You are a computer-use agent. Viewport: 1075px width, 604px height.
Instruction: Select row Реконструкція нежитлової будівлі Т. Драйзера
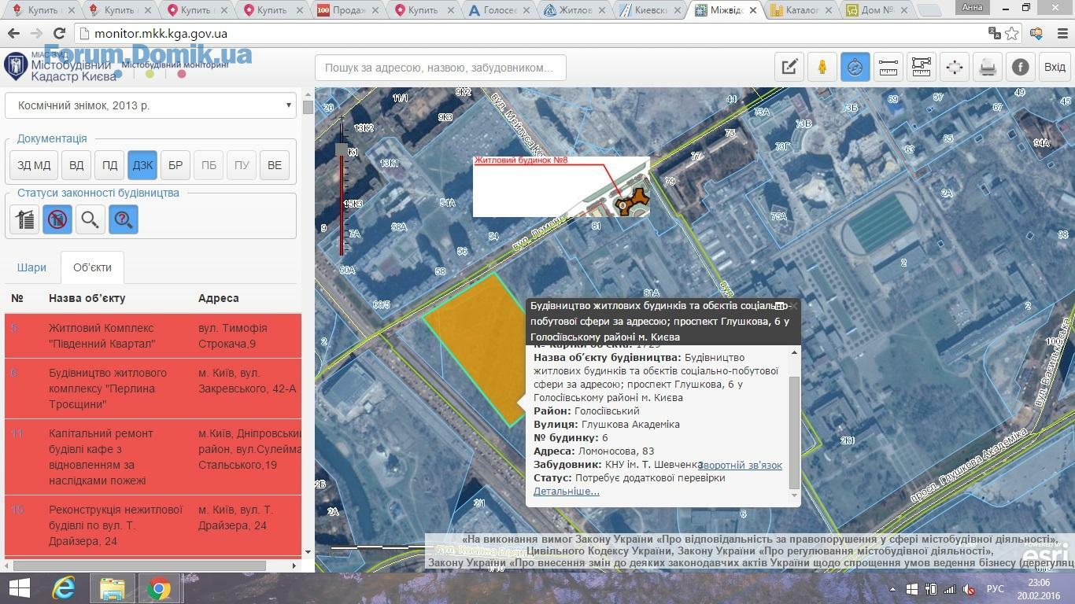click(153, 525)
